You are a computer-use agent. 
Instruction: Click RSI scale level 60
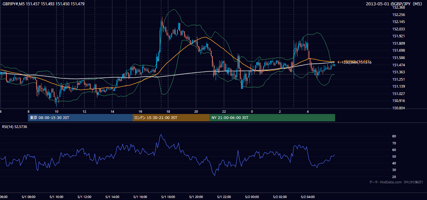coord(394,150)
